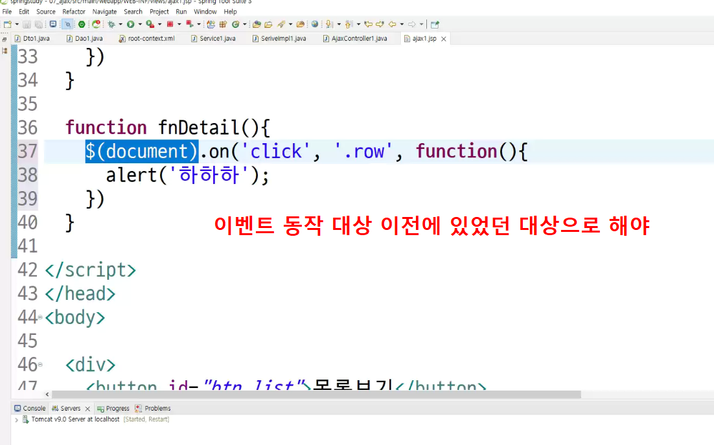This screenshot has height=445, width=714.
Task: Open the File menu
Action: tap(7, 12)
